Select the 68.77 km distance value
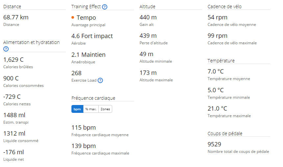283x167 pixels. click(x=16, y=17)
